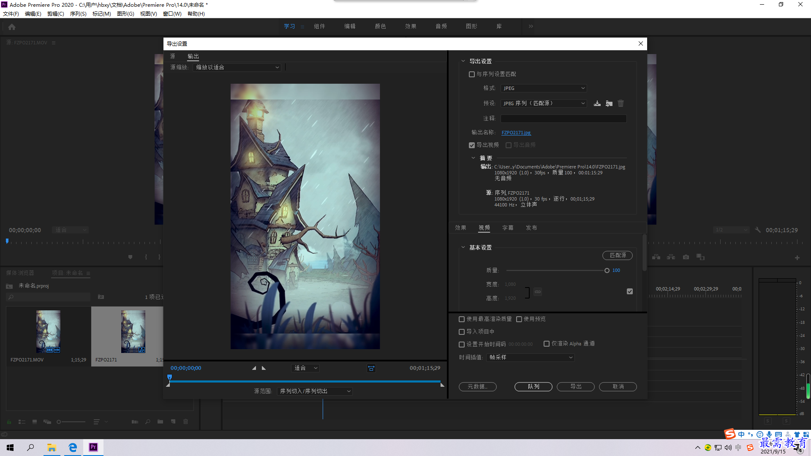Click the set in point triangle icon
This screenshot has height=456, width=811.
coord(254,368)
